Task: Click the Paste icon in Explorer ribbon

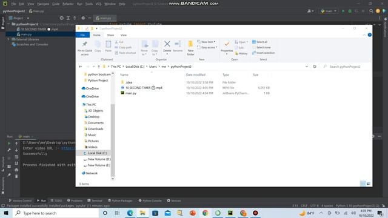Action: tap(108, 46)
